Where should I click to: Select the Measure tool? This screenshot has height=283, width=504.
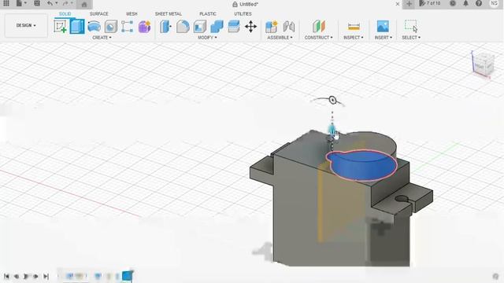(354, 27)
